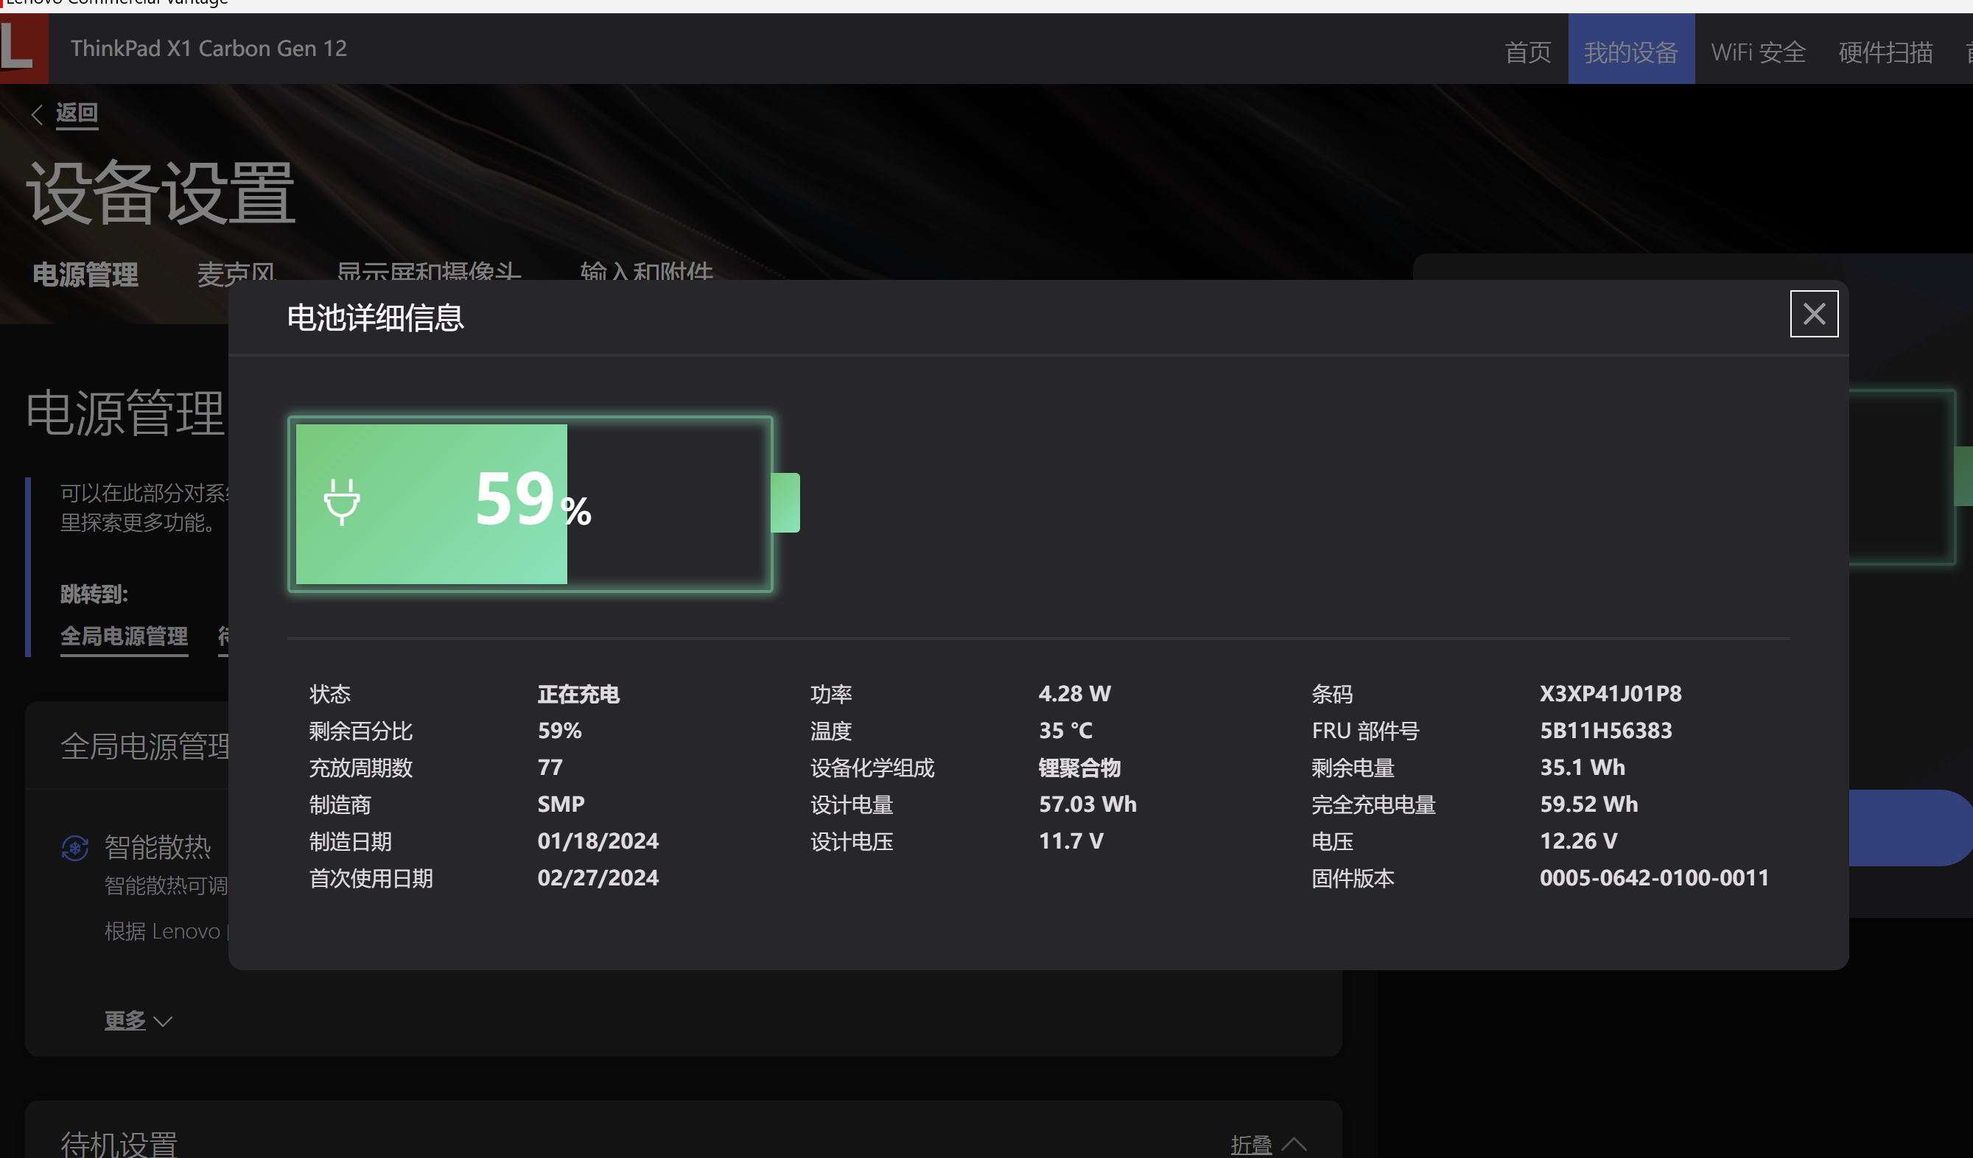
Task: Click the voltage value 12.26 V
Action: [1578, 841]
